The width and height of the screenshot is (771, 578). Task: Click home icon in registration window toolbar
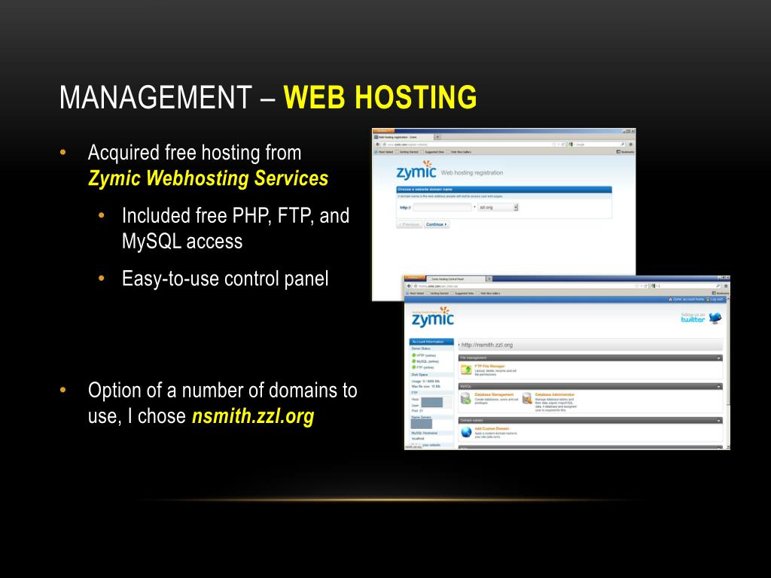point(631,144)
